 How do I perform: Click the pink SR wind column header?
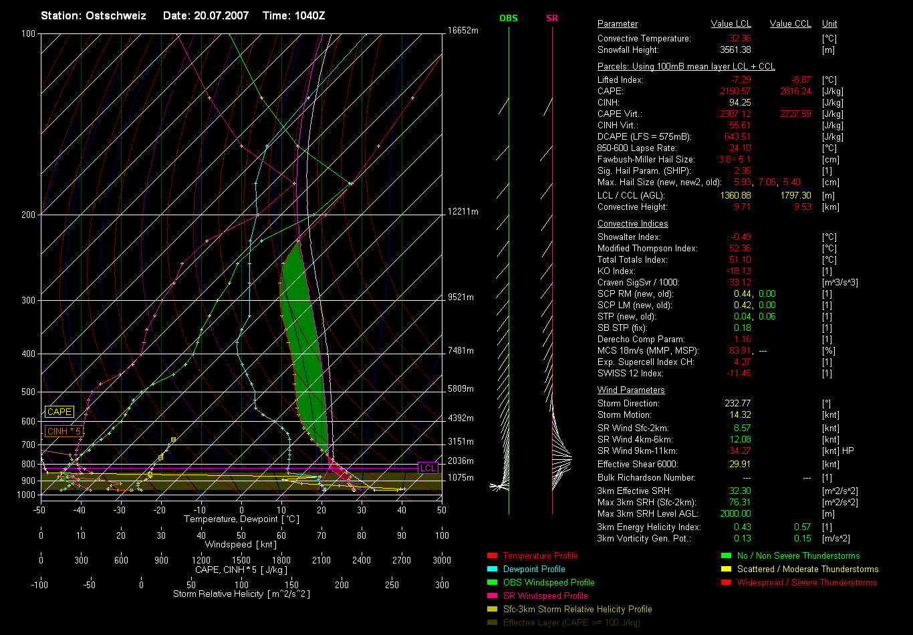[552, 19]
